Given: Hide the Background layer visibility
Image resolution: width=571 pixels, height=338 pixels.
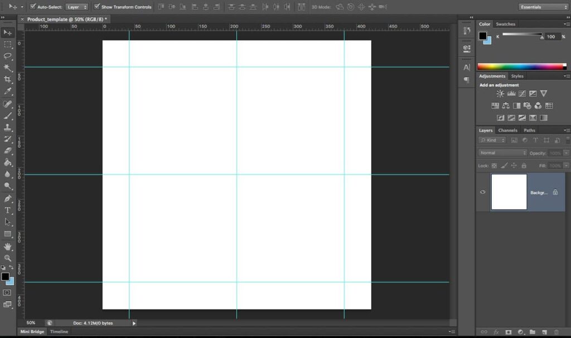Looking at the screenshot, I should tap(482, 192).
